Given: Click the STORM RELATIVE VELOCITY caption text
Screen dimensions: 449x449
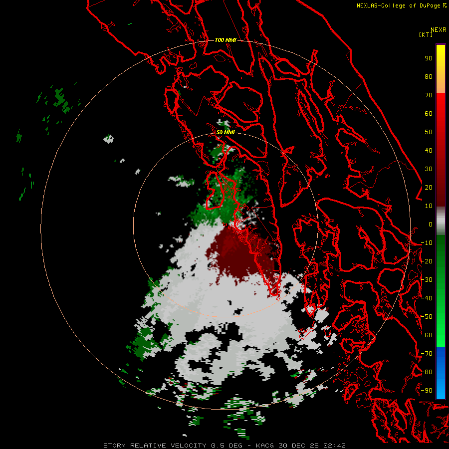Looking at the screenshot, I should 155,446.
